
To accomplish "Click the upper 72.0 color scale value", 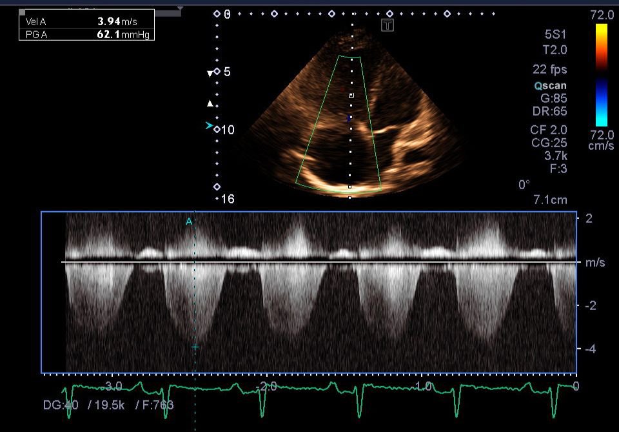I will (x=602, y=15).
